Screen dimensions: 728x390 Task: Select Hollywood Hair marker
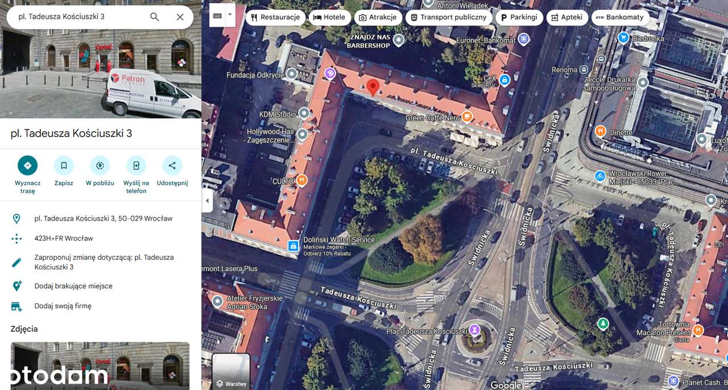tap(303, 134)
